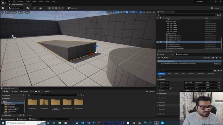Screen dimensions: 223x125
Task: Click the Add button in Content Browser
Action: point(6,91)
